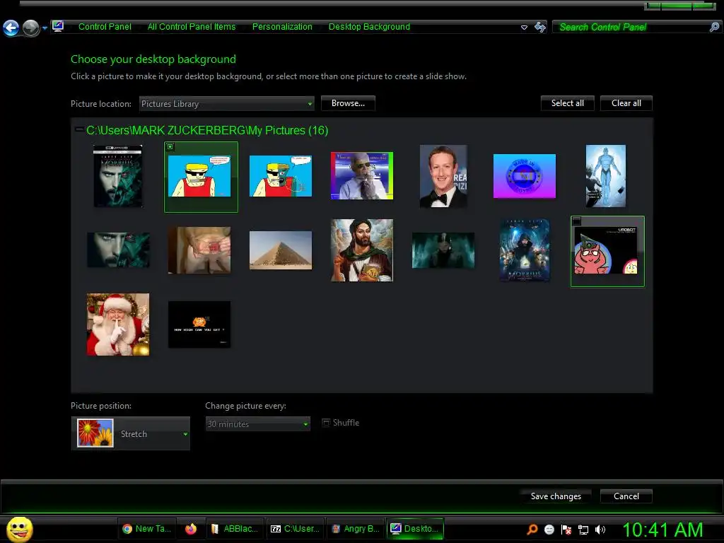
Task: Select all pictures button
Action: click(568, 103)
